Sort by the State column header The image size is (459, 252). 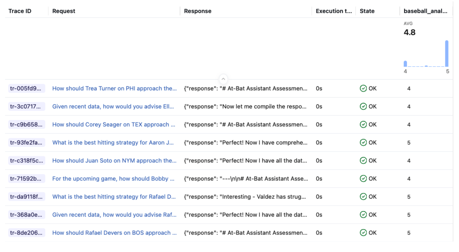(x=367, y=11)
